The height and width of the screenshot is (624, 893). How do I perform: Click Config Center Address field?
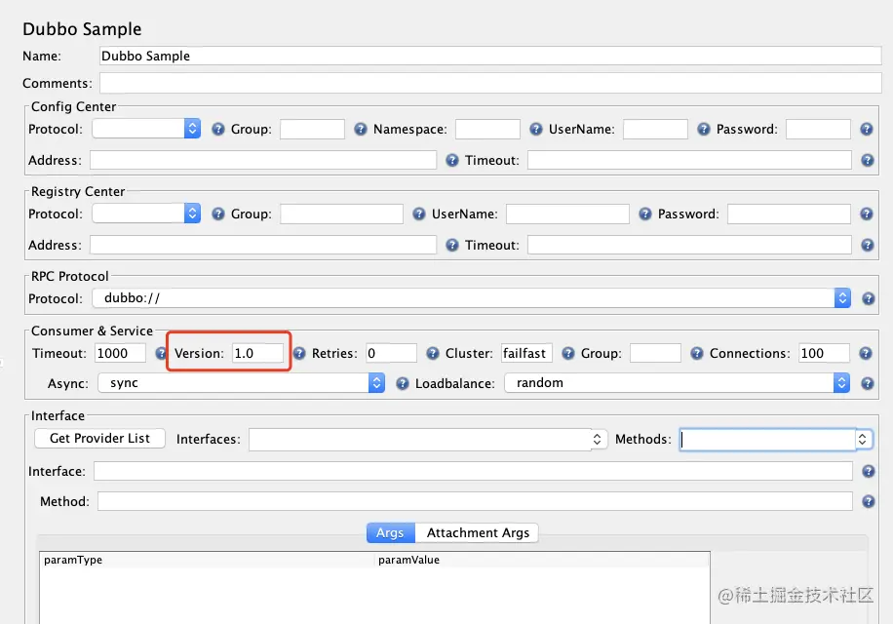coord(263,160)
